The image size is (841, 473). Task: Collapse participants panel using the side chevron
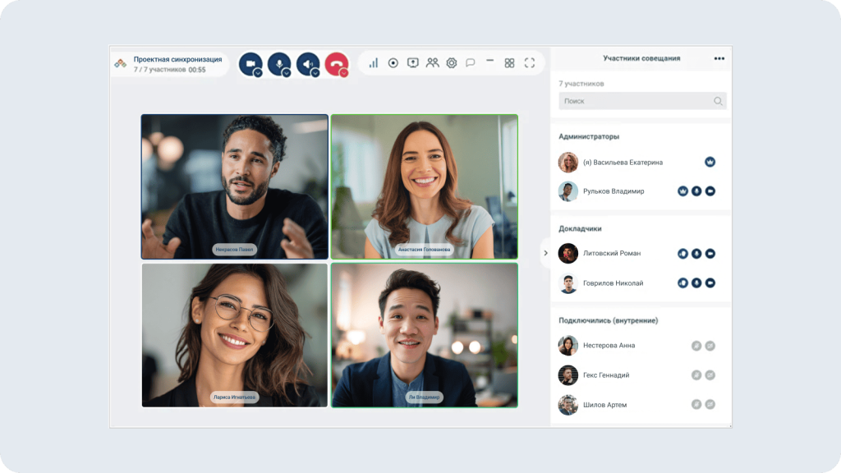tap(545, 253)
